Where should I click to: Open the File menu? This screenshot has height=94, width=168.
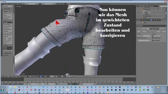(6, 4)
